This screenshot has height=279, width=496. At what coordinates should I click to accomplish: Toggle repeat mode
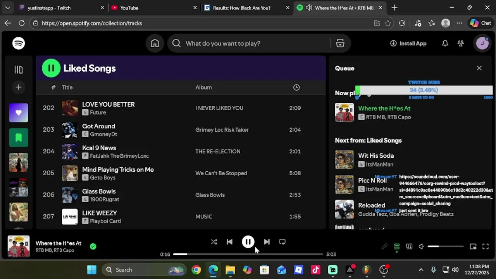[282, 242]
